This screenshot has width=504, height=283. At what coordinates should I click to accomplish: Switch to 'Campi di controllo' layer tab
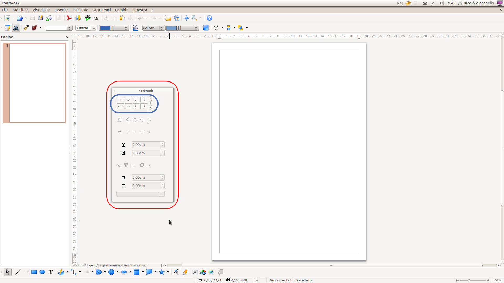109,266
